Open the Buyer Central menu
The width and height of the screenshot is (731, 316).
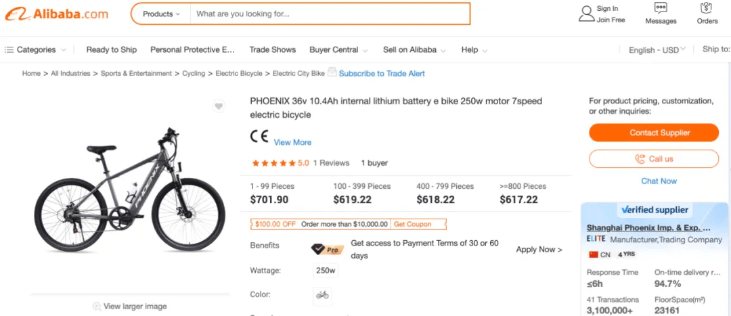pyautogui.click(x=338, y=50)
